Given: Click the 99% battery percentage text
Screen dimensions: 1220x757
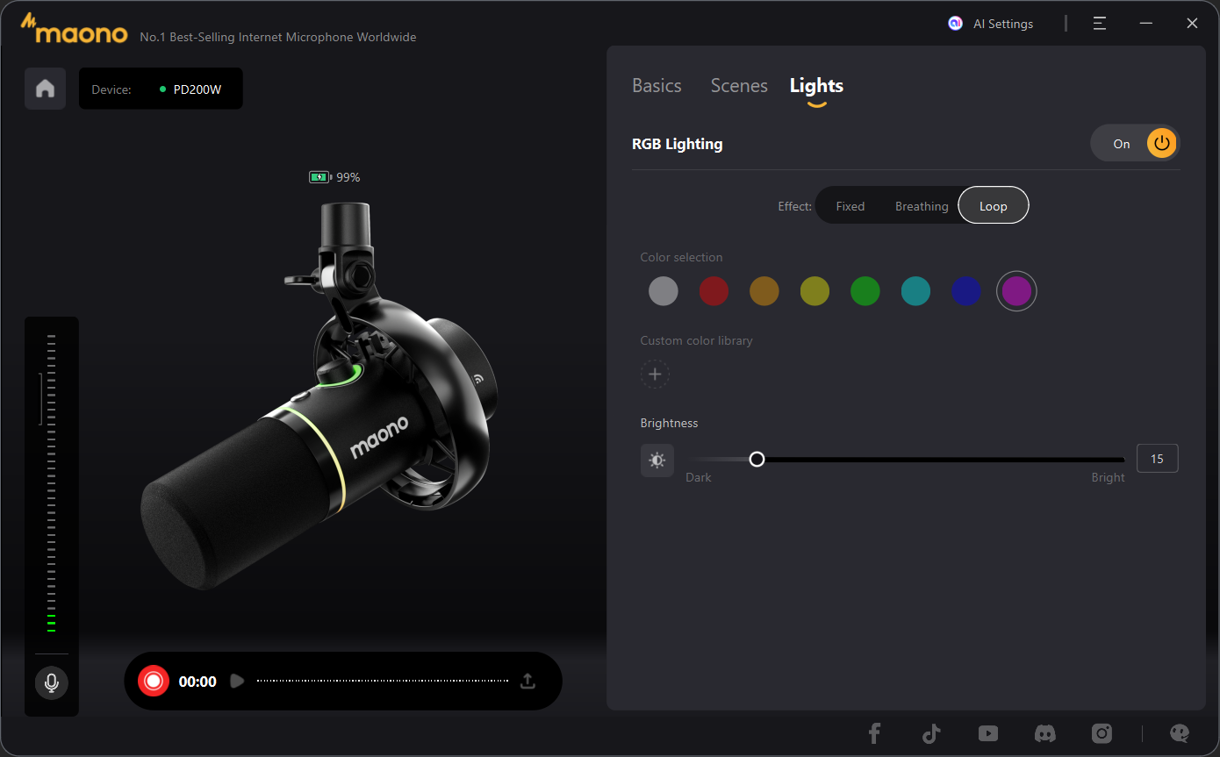Looking at the screenshot, I should click(x=348, y=177).
